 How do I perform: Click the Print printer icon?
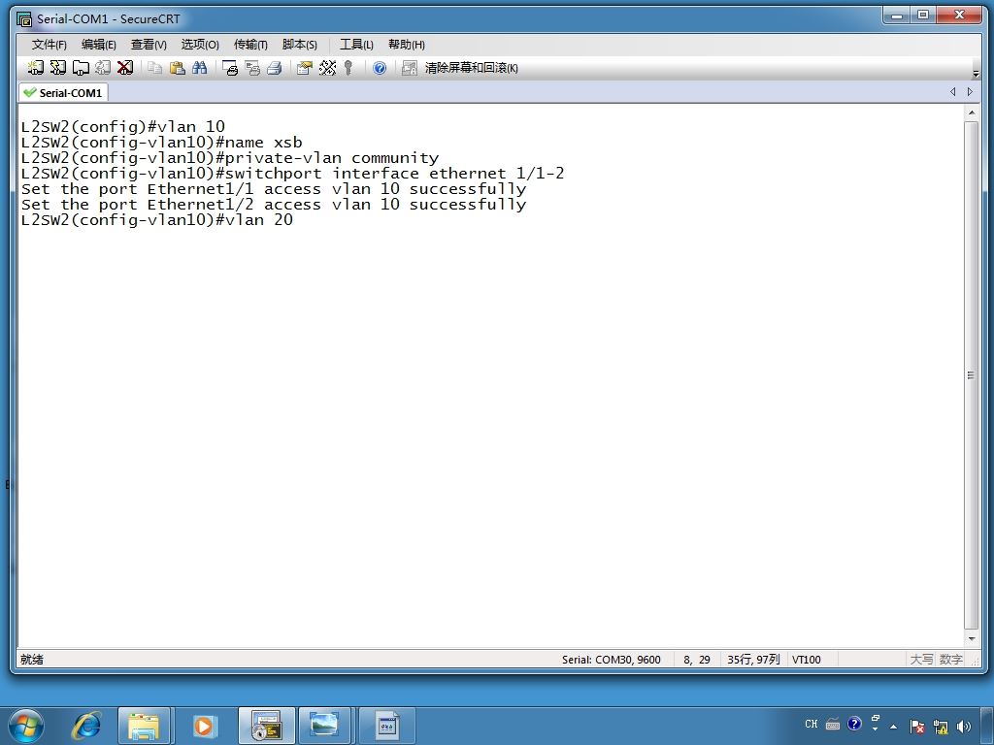(x=275, y=68)
